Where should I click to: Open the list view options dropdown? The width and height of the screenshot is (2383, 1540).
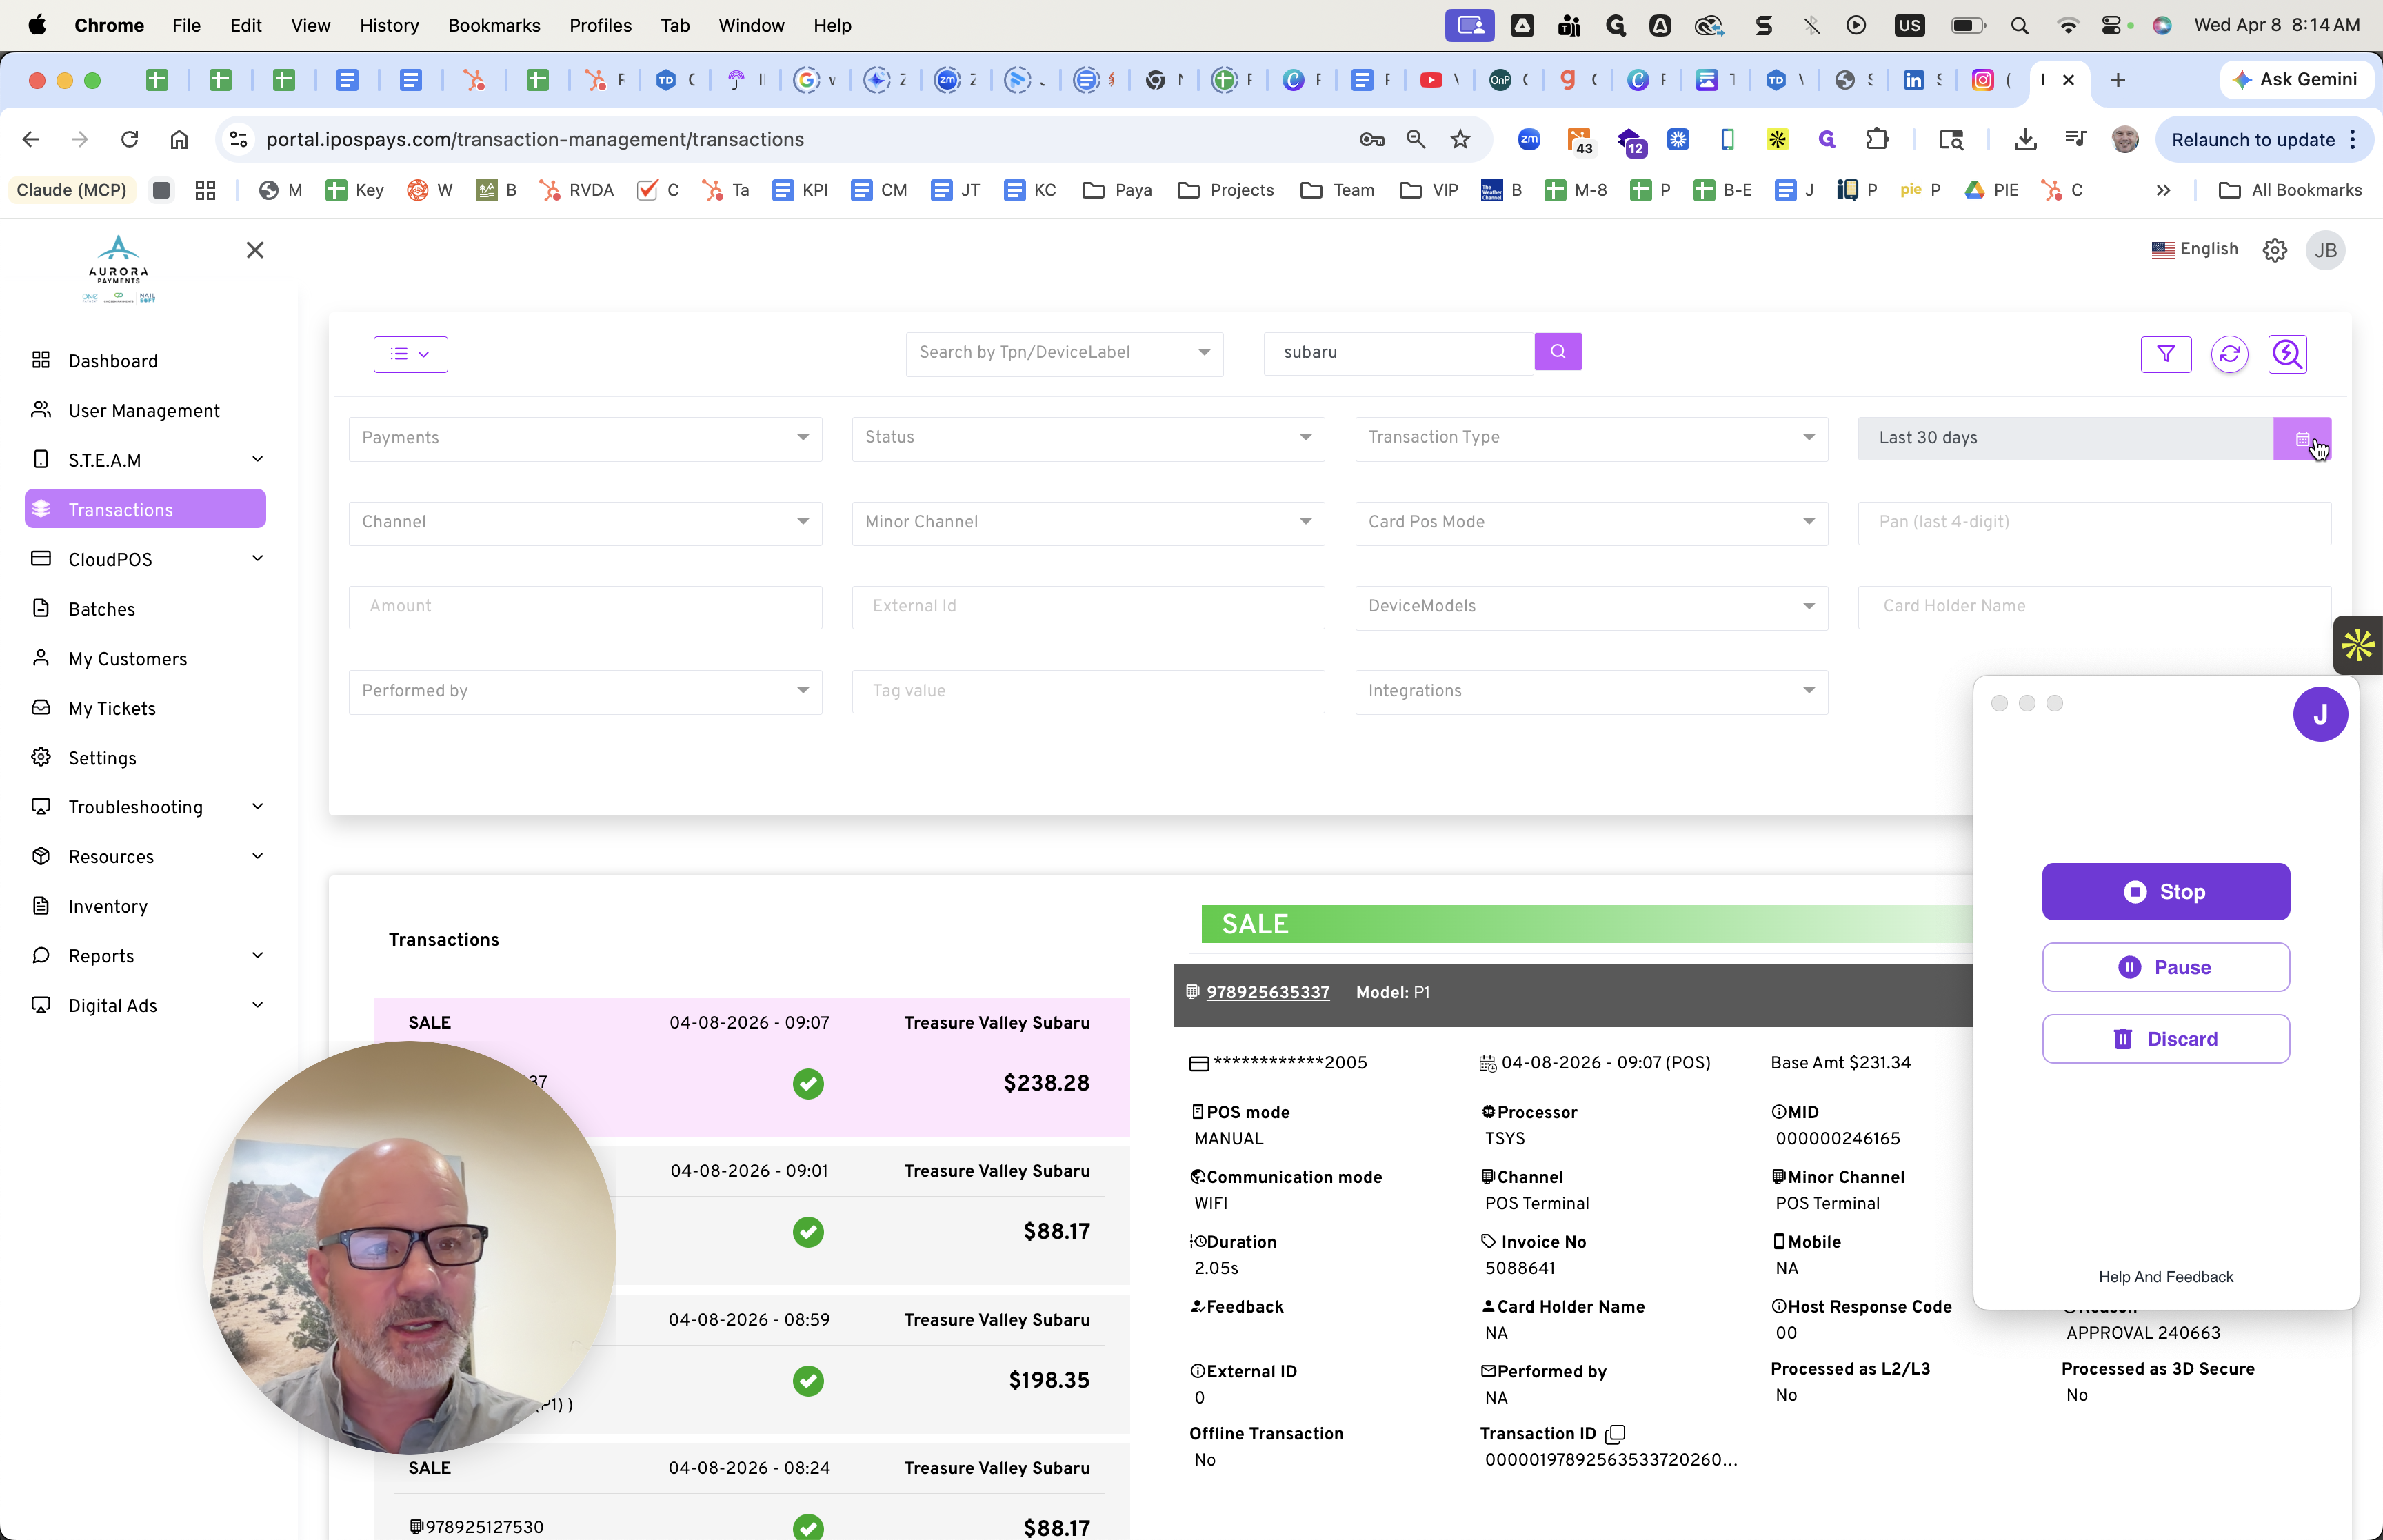(410, 354)
